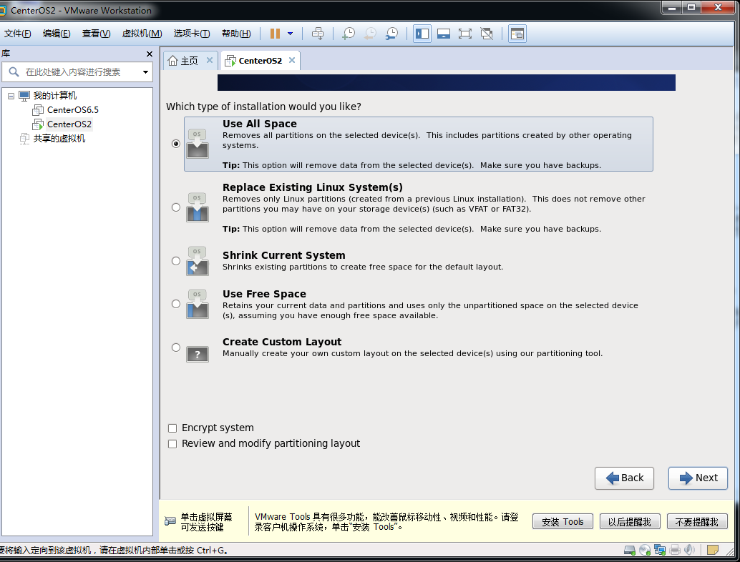The height and width of the screenshot is (562, 740).
Task: Click the printer status icon
Action: [x=675, y=550]
